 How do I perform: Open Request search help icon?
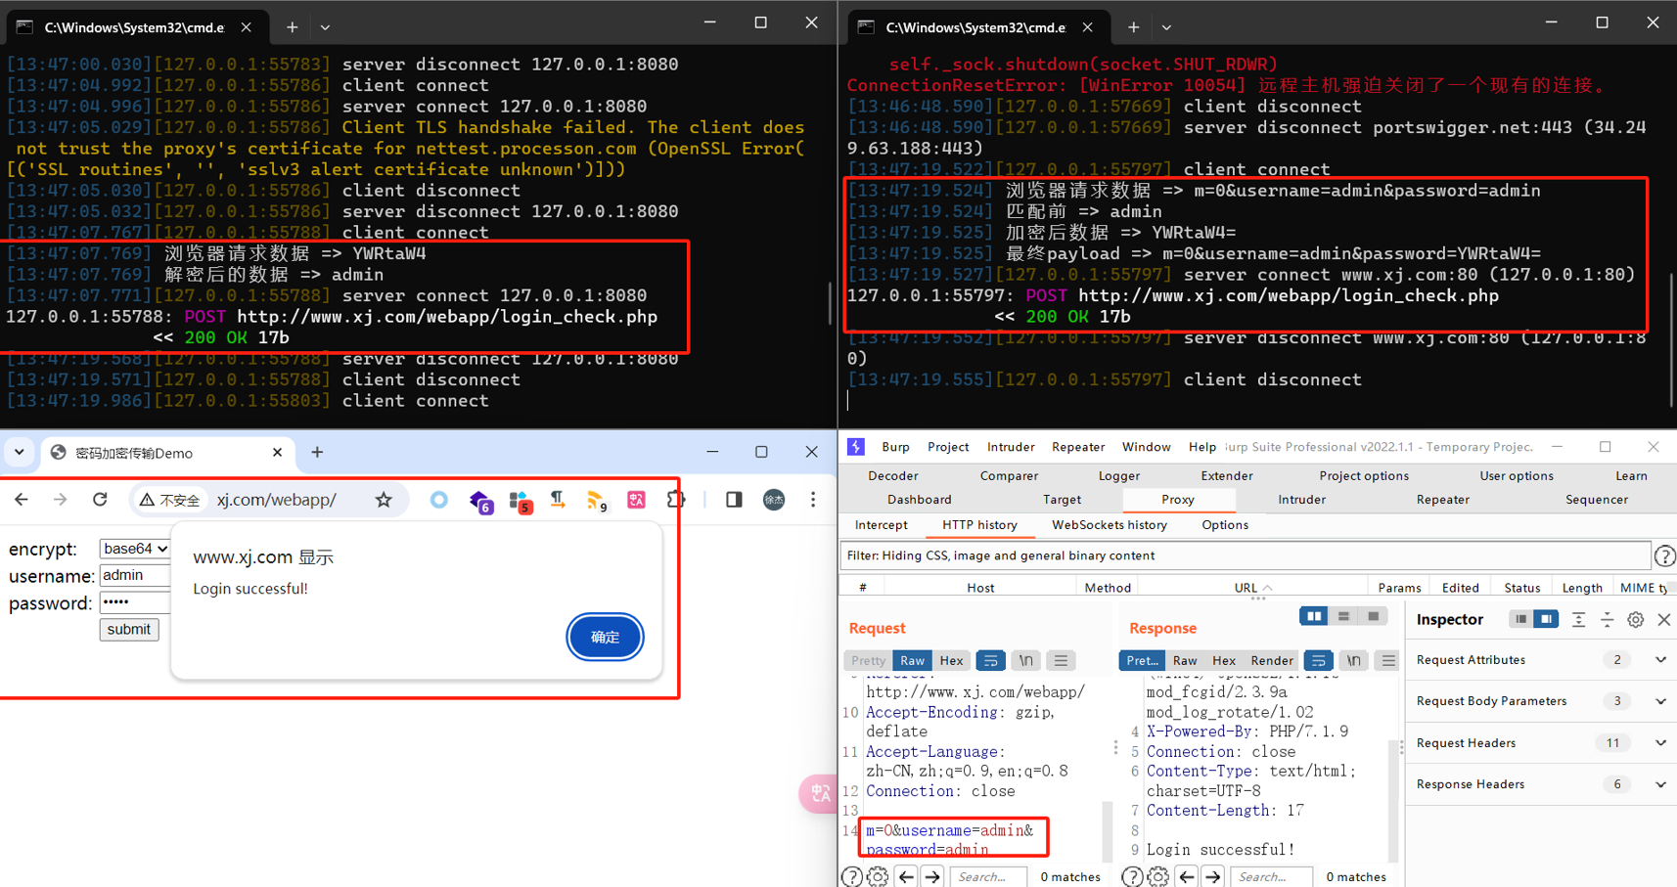coord(852,876)
